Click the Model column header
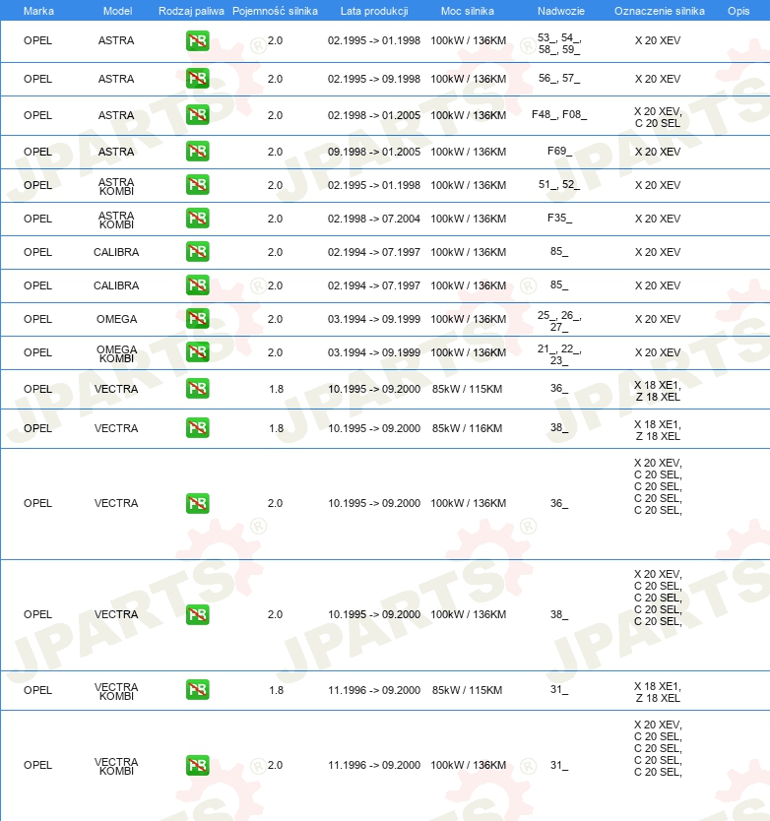This screenshot has width=770, height=821. click(x=117, y=11)
